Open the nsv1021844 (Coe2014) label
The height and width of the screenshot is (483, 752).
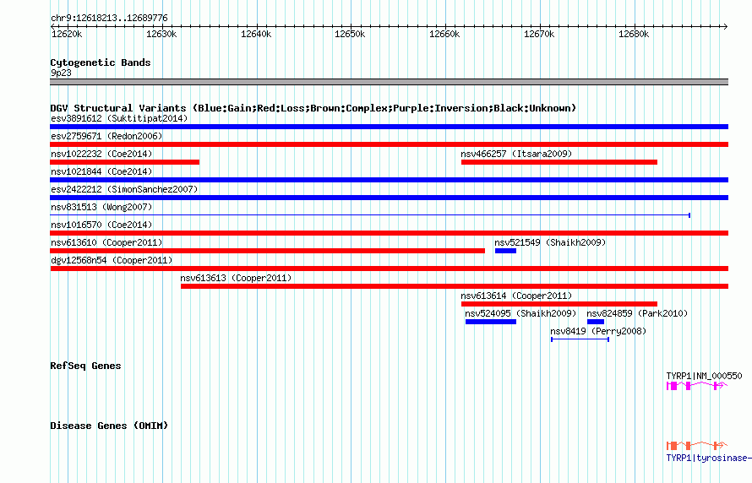(x=101, y=171)
